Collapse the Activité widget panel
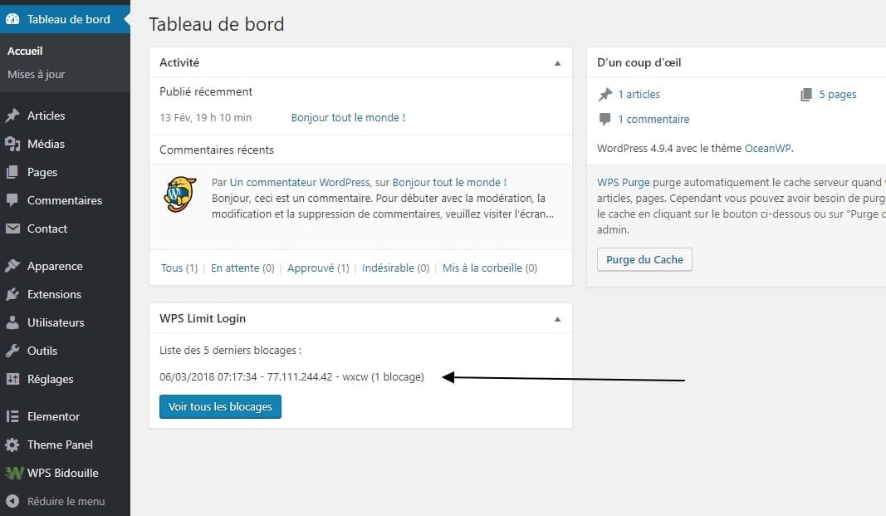Image resolution: width=886 pixels, height=516 pixels. pos(557,63)
